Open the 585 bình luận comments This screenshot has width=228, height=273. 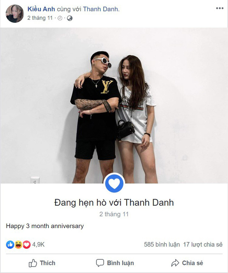[162, 244]
